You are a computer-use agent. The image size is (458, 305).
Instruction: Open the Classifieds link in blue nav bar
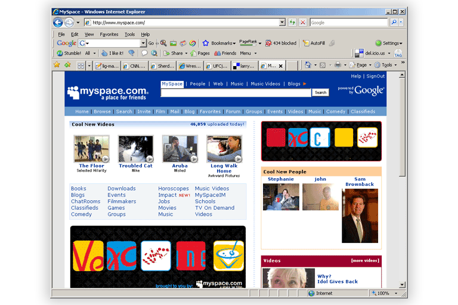pos(363,111)
